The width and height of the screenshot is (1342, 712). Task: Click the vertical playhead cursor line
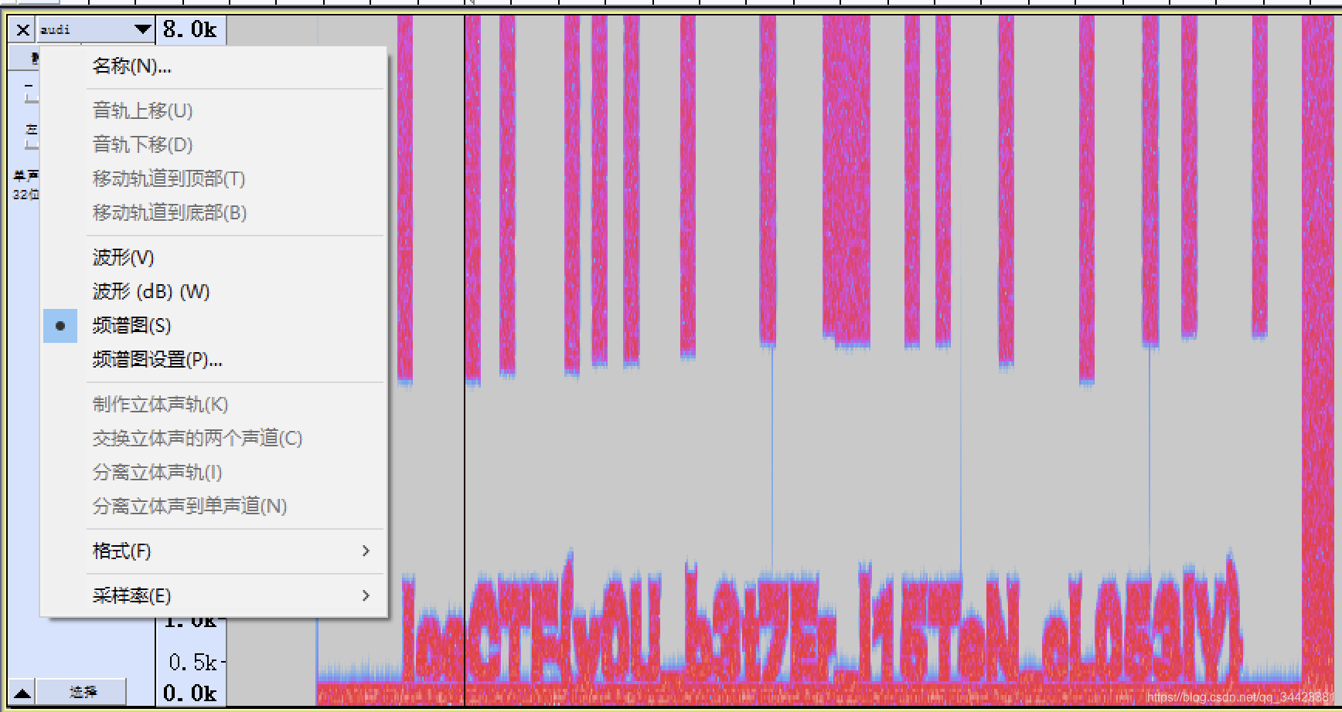click(465, 359)
